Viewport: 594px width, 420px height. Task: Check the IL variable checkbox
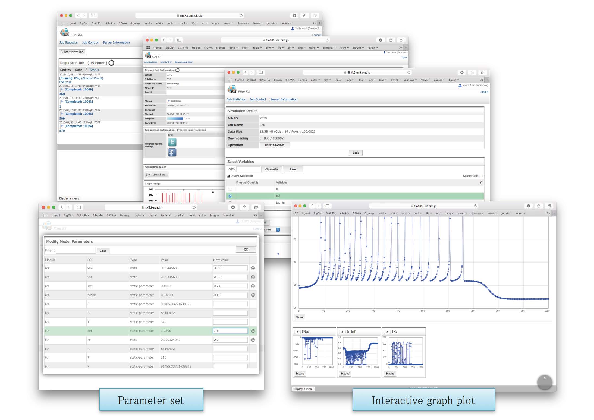coord(230,189)
